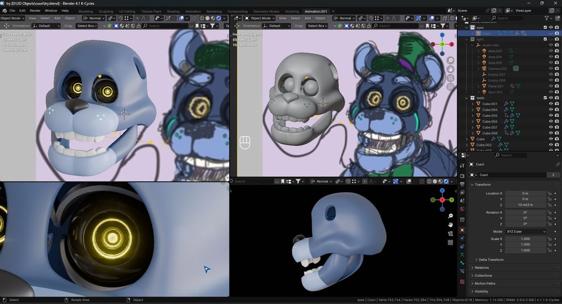Viewport: 562px width, 304px height.
Task: Collapse the teeth collection in the outliner
Action: pyautogui.click(x=466, y=98)
